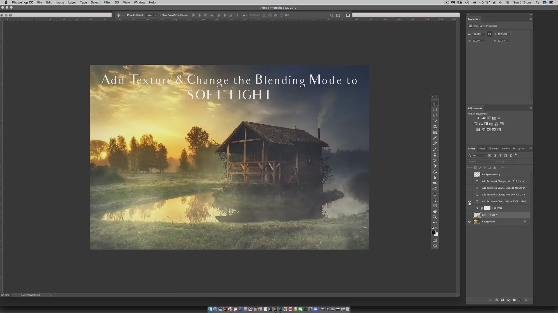Viewport: 558px width, 313px height.
Task: Click the share icon in options bar
Action: pyautogui.click(x=348, y=15)
